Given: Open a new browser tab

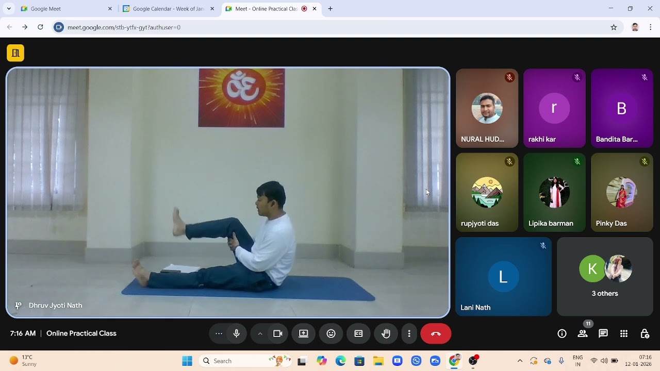Looking at the screenshot, I should (x=330, y=9).
